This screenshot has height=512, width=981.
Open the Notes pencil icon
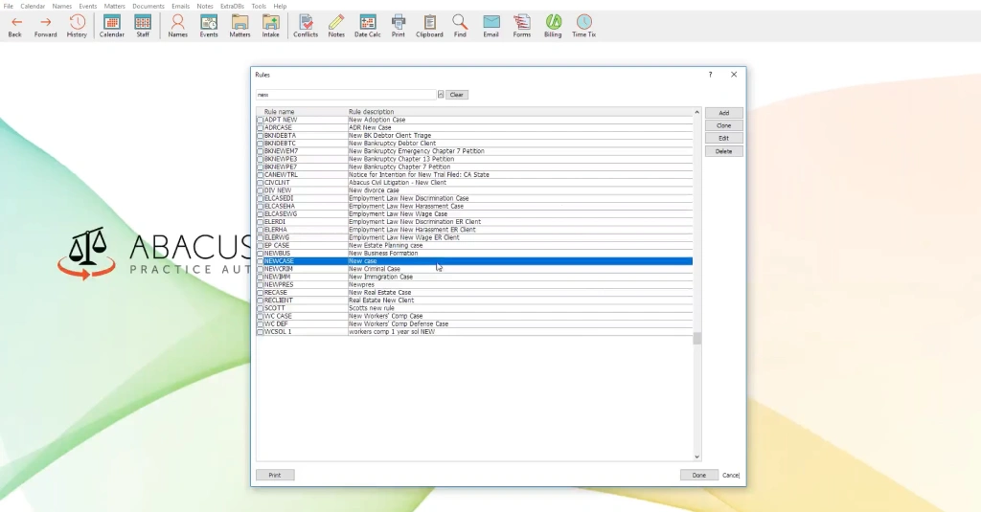pyautogui.click(x=336, y=26)
